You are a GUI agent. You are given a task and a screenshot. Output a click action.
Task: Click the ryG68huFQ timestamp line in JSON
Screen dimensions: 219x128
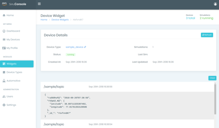(69, 98)
